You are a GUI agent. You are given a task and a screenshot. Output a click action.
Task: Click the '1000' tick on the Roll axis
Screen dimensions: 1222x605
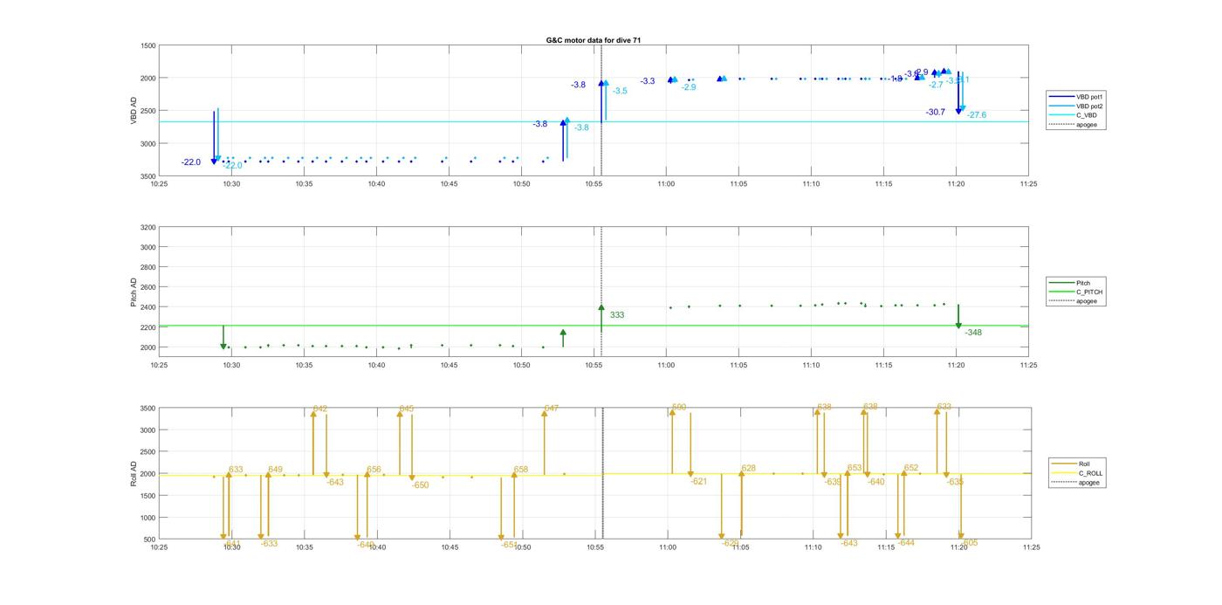point(148,518)
